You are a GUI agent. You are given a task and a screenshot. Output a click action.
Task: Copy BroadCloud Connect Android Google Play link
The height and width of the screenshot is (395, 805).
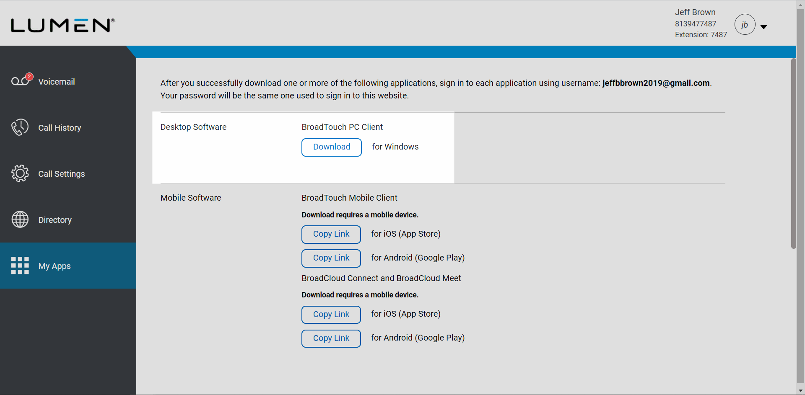point(331,338)
